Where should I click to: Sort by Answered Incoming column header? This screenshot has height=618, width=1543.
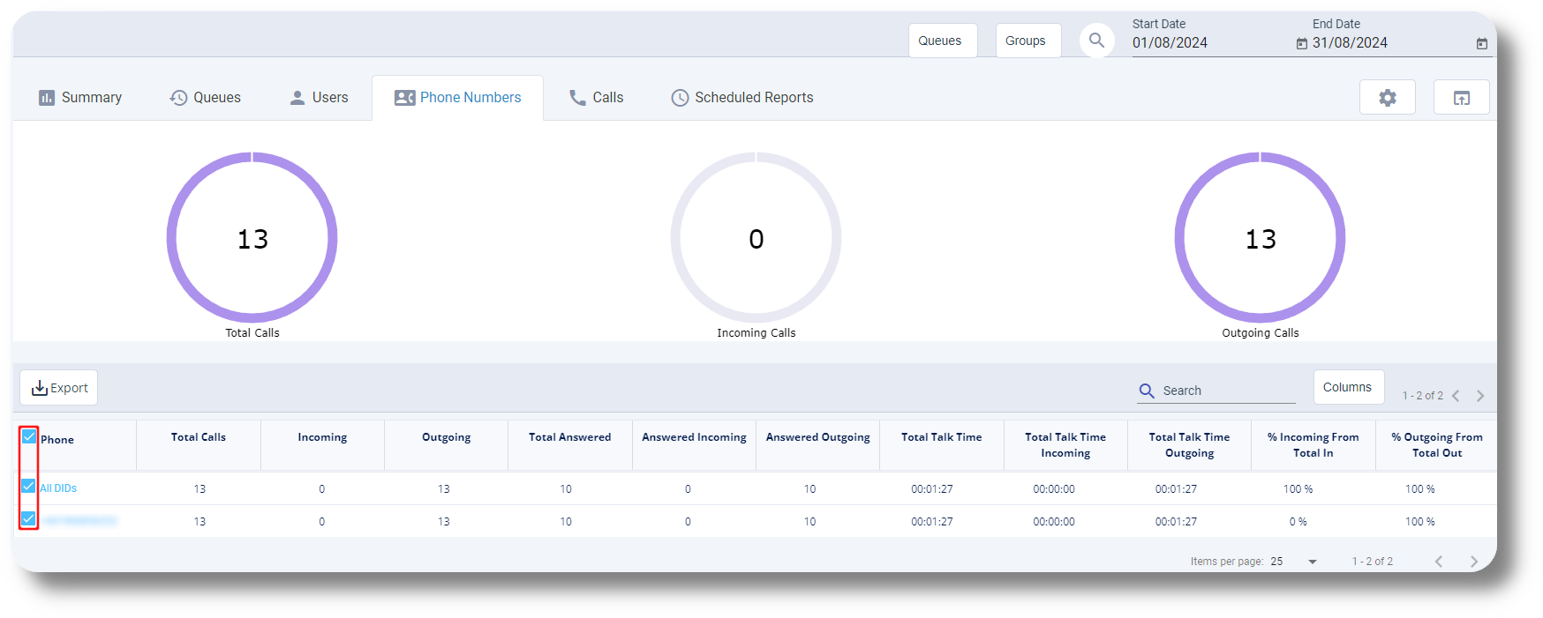point(695,437)
